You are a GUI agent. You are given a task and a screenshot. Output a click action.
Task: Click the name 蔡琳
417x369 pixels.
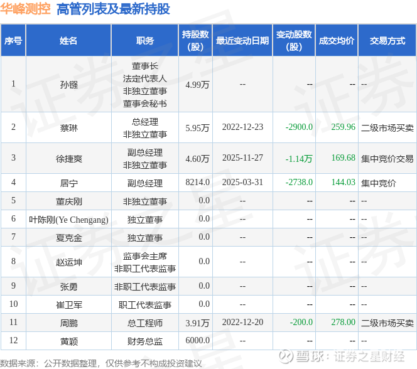click(x=68, y=128)
